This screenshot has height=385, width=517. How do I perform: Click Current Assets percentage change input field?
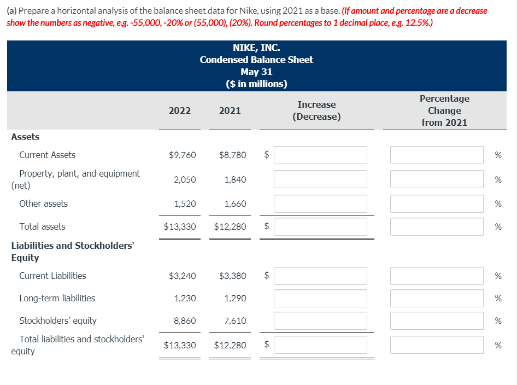(437, 155)
